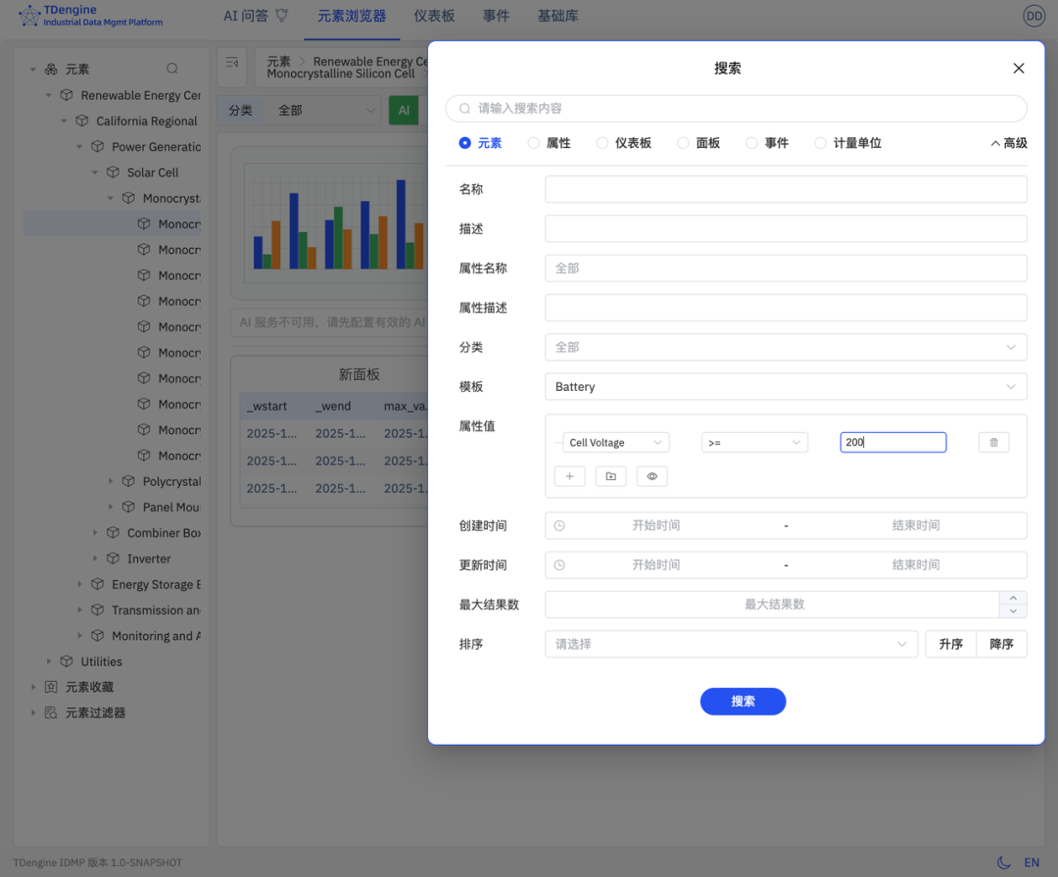Toggle dark mode moon icon
This screenshot has width=1058, height=877.
[1003, 862]
